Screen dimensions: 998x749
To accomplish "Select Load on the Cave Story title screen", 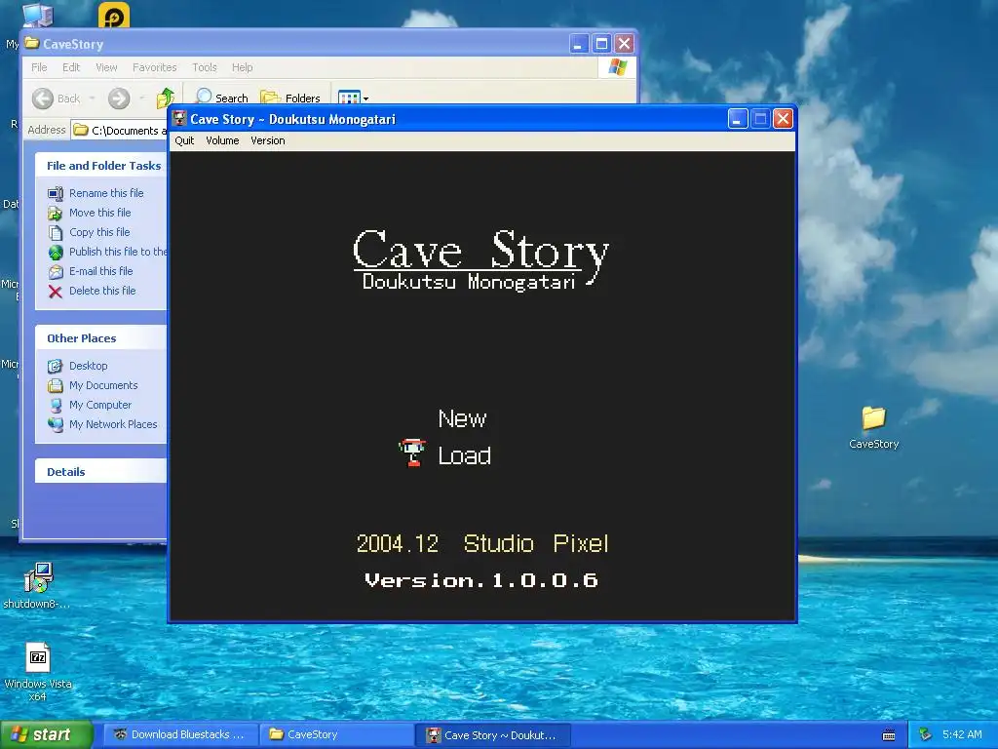I will (x=465, y=455).
